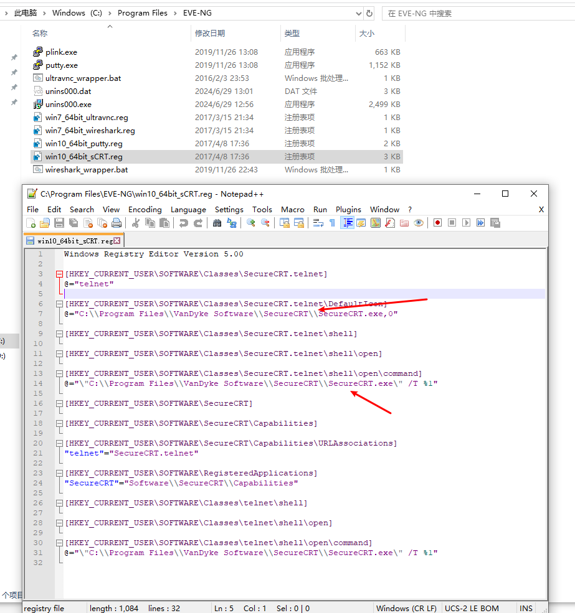575x613 pixels.
Task: Toggle show all characters pilcrow icon
Action: 332,223
